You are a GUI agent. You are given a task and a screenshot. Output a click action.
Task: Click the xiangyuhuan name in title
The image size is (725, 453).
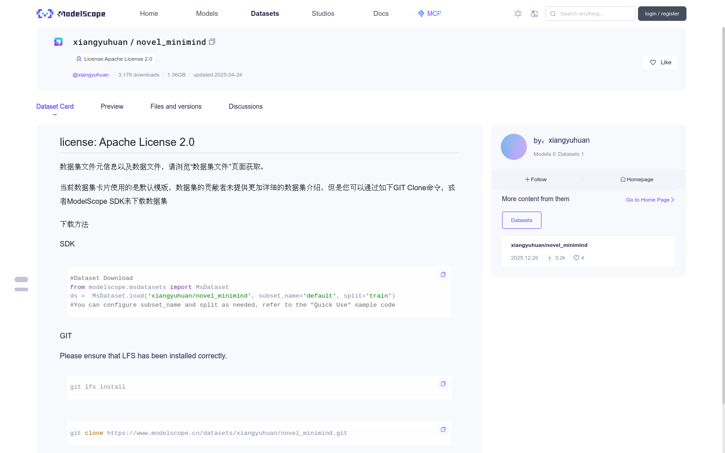101,42
